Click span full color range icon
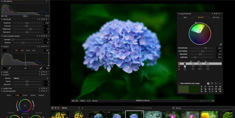This screenshot has width=235, height=118. [x=212, y=83]
